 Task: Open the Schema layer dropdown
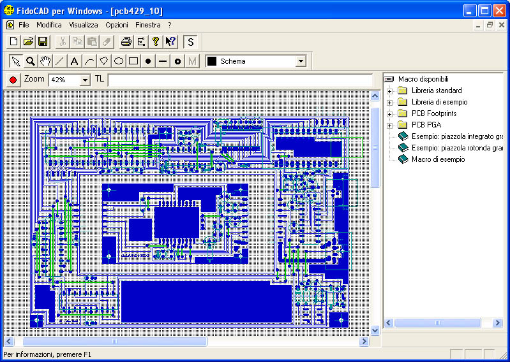pyautogui.click(x=301, y=61)
